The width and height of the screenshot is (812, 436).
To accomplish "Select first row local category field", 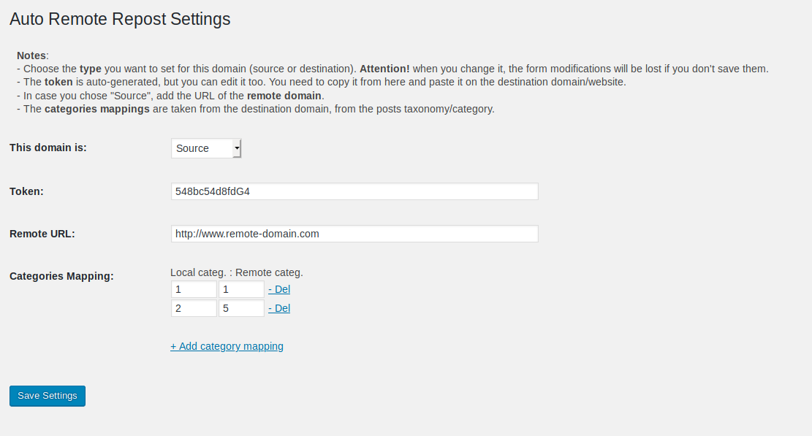I will pos(194,289).
